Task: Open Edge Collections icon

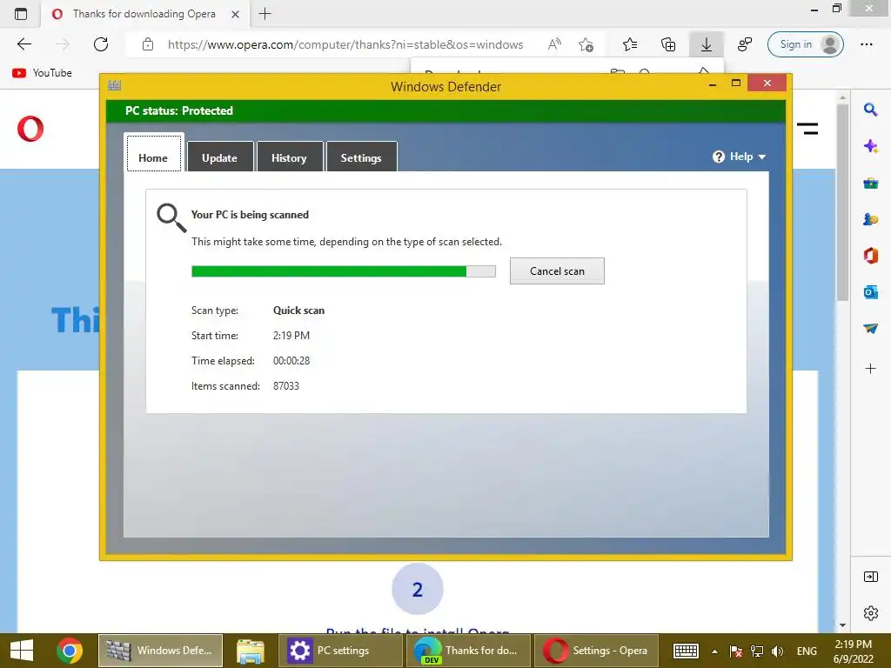Action: pos(668,44)
